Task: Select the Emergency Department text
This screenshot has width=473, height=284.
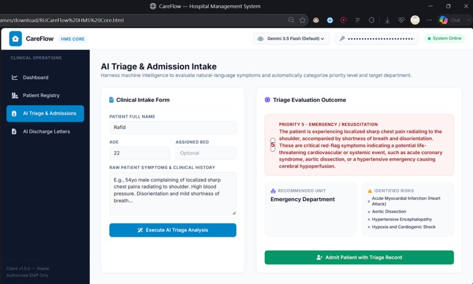Action: (x=303, y=199)
